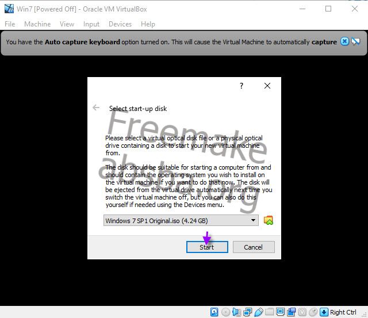Open the Devices menu

[120, 24]
